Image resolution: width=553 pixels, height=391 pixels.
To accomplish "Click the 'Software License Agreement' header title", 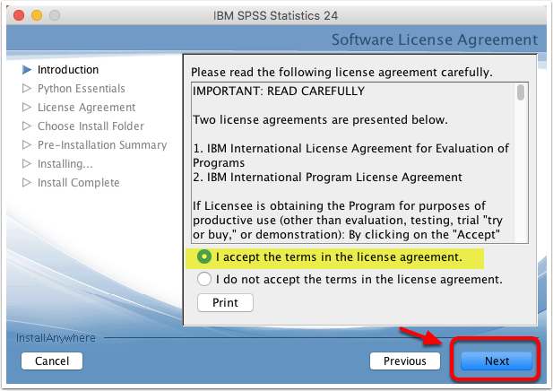I will (x=435, y=39).
